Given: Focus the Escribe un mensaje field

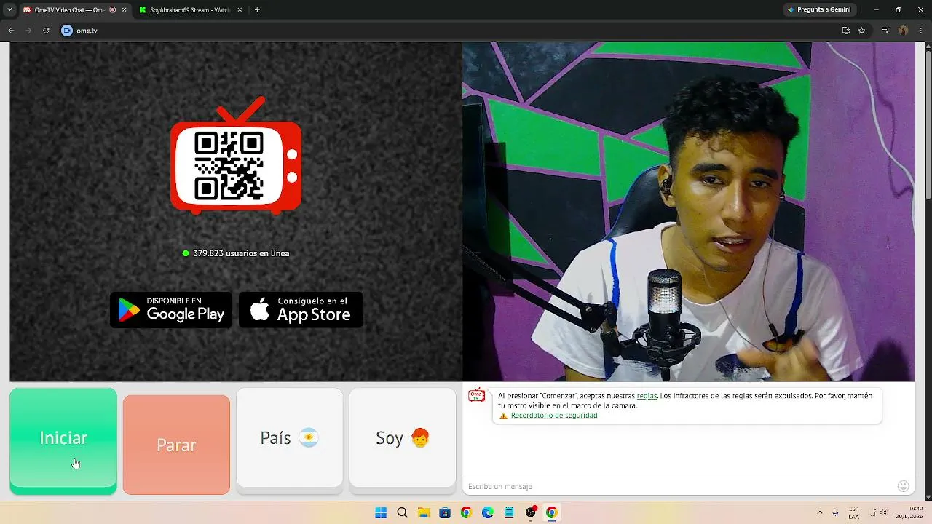Looking at the screenshot, I should pos(679,486).
